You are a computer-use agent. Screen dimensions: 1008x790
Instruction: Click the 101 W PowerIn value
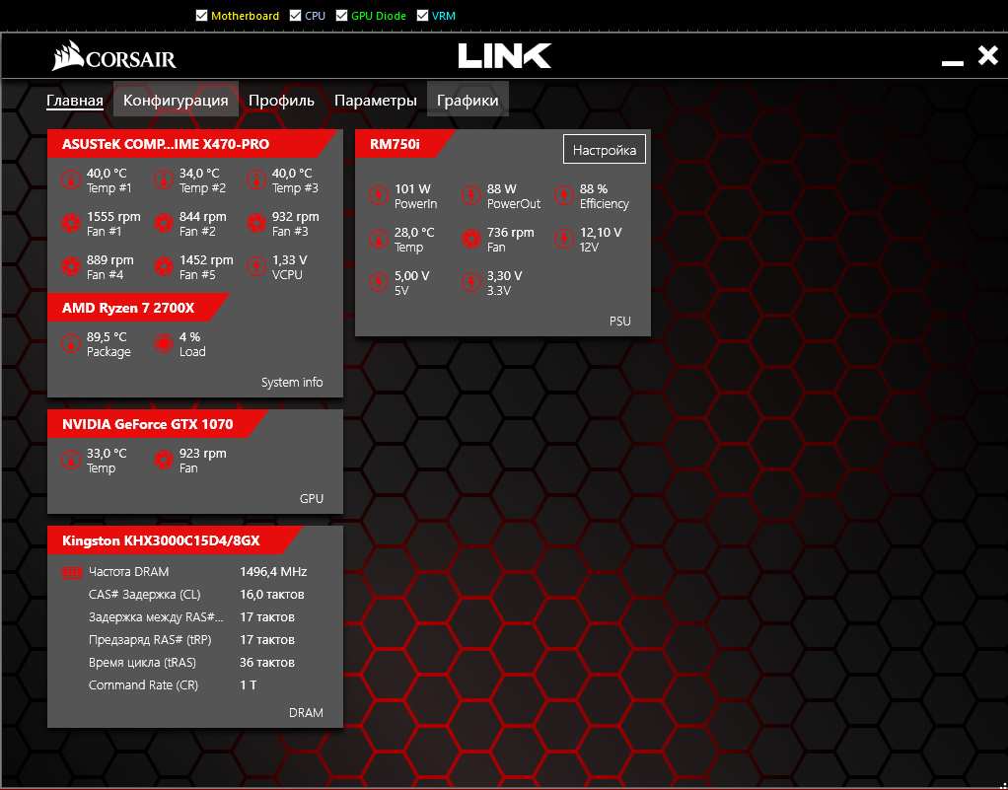click(x=412, y=189)
